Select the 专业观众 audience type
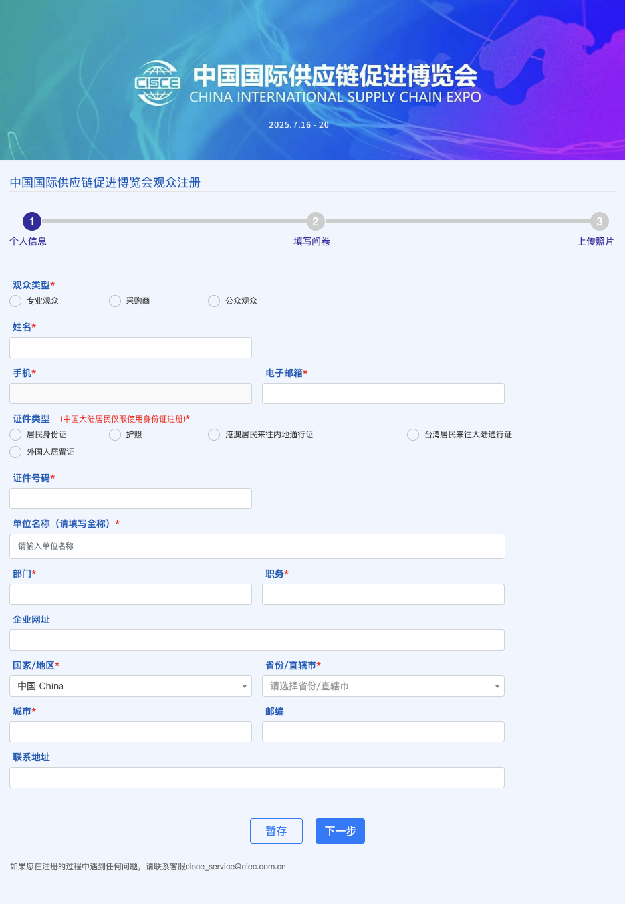625x904 pixels. click(x=16, y=301)
